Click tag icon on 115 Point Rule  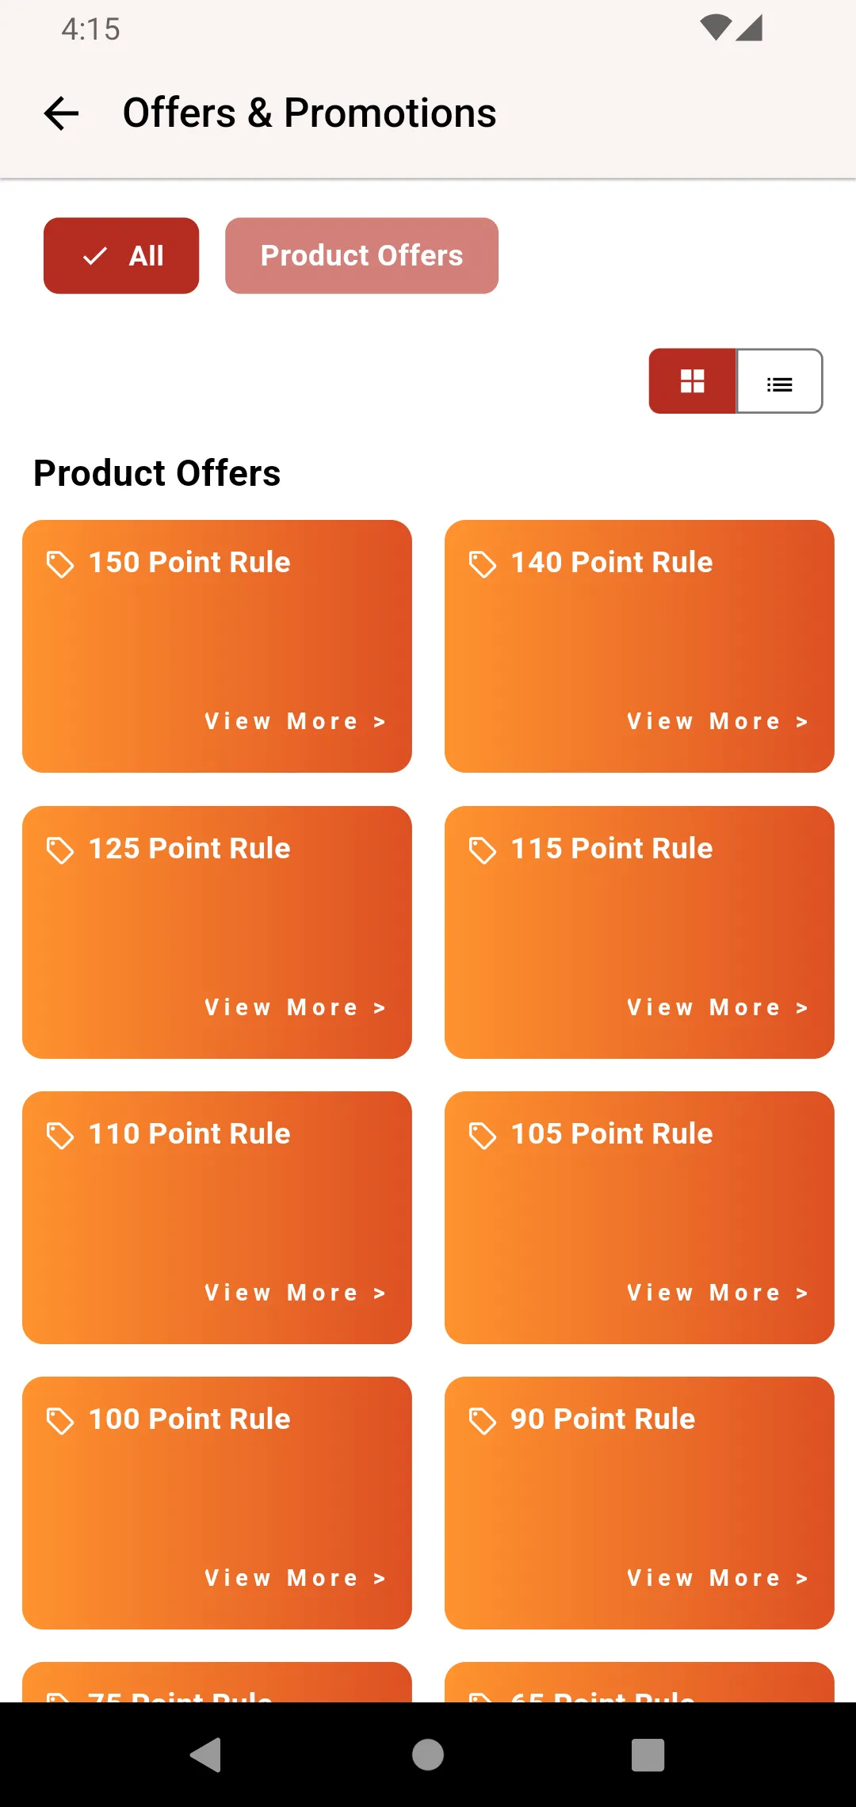483,850
